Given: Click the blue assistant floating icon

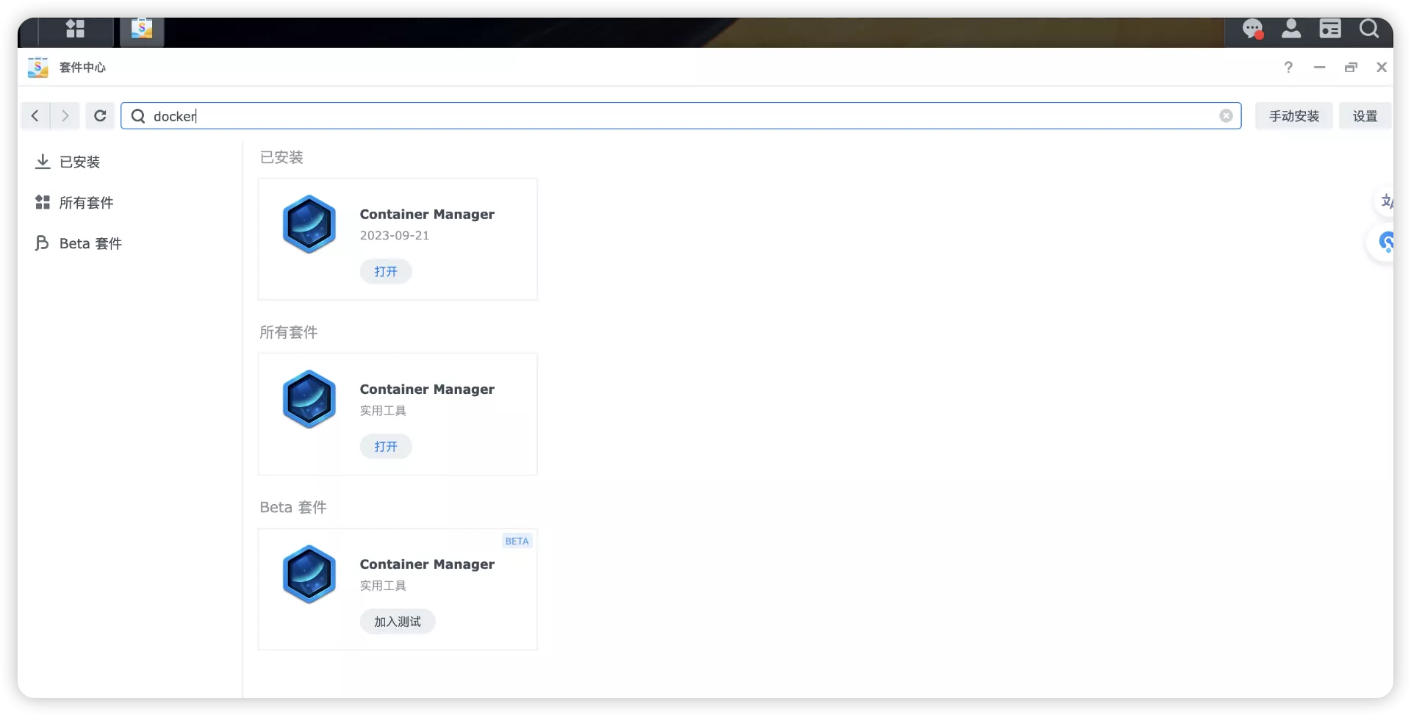Looking at the screenshot, I should coord(1384,242).
